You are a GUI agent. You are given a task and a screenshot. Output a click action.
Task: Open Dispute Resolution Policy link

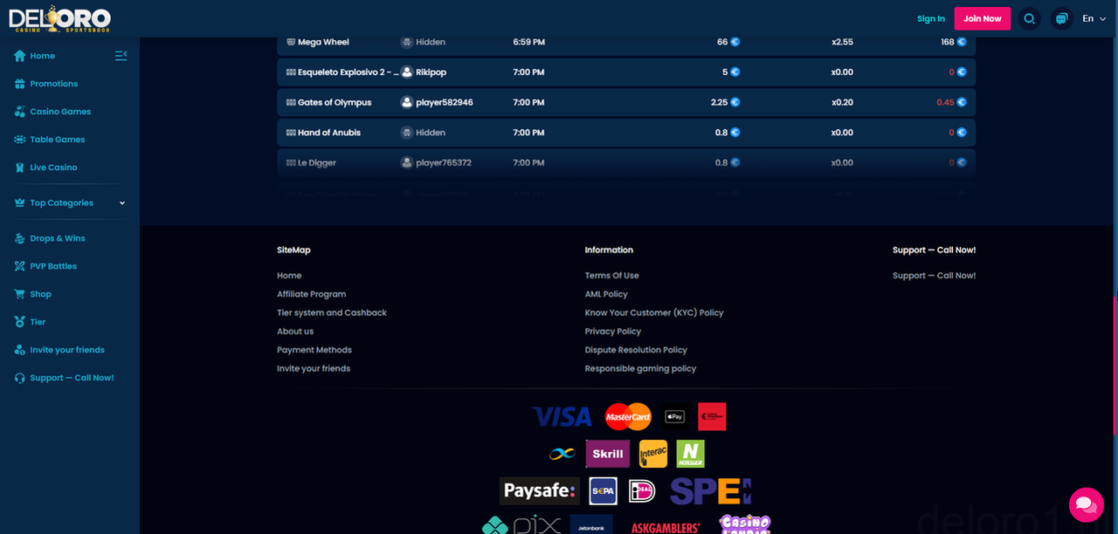pos(636,350)
